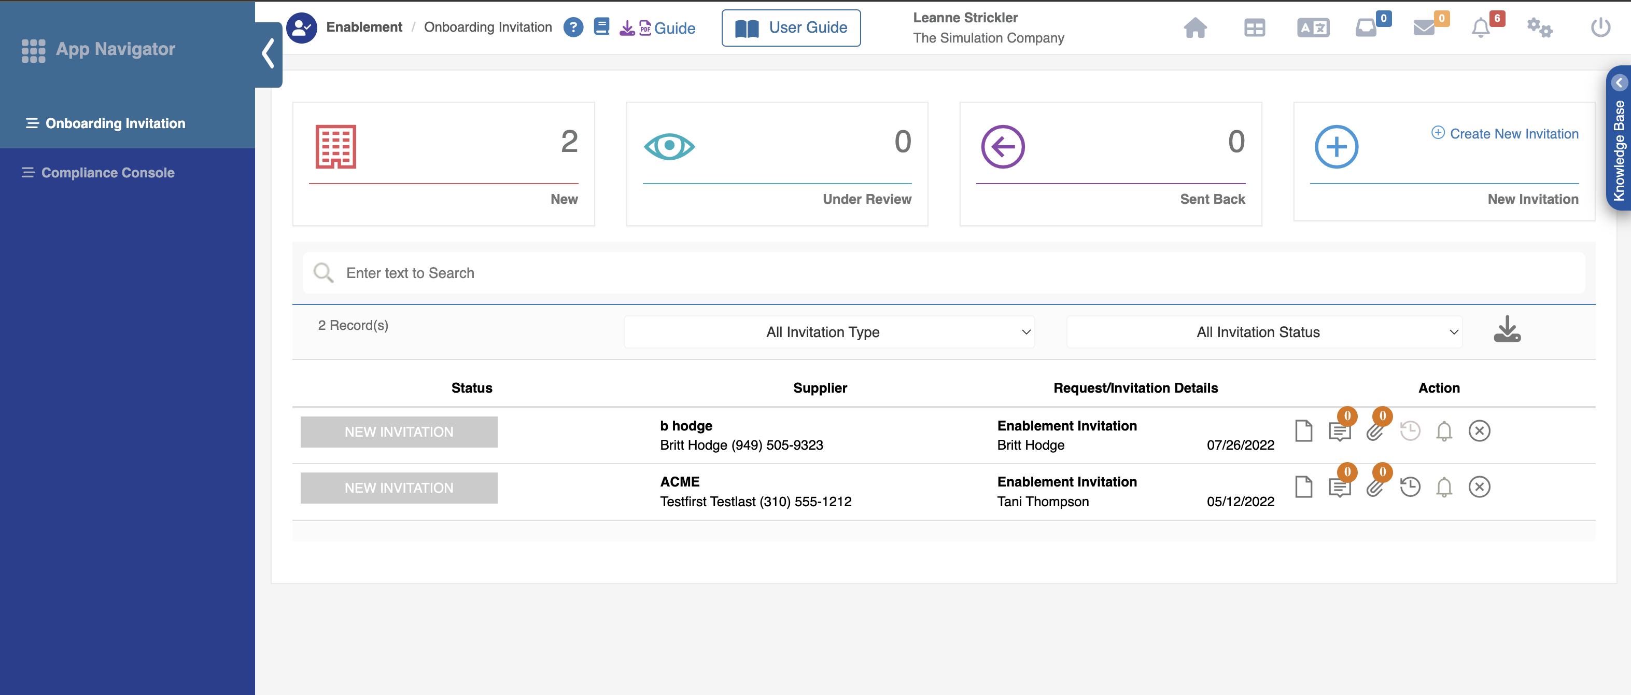Image resolution: width=1631 pixels, height=695 pixels.
Task: Open Compliance Console menu item
Action: (x=108, y=172)
